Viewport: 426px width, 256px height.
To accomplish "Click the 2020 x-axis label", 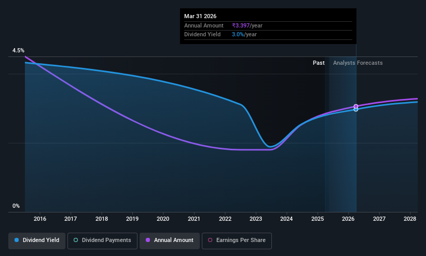I will (x=163, y=219).
